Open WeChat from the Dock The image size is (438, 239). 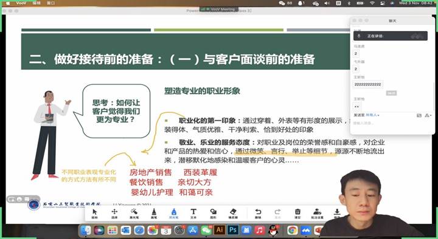[x=206, y=230]
